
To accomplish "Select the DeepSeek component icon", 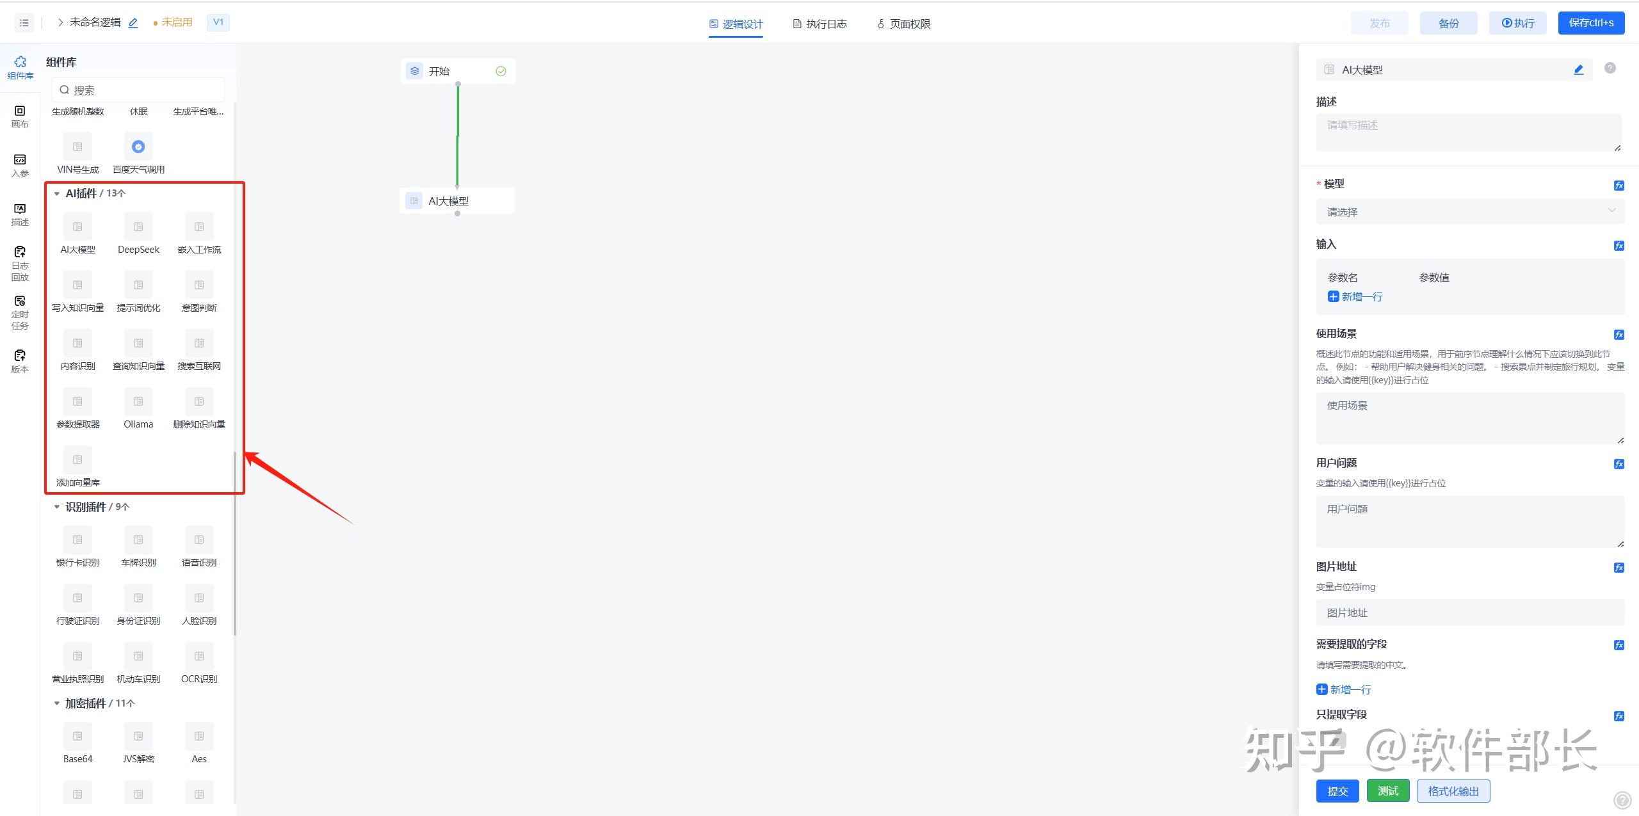I will coord(138,227).
